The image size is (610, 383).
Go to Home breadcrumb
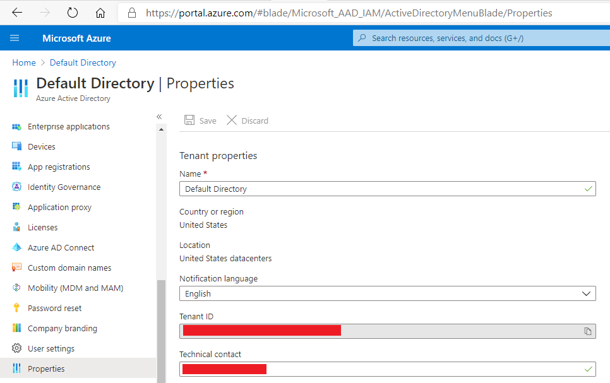24,62
